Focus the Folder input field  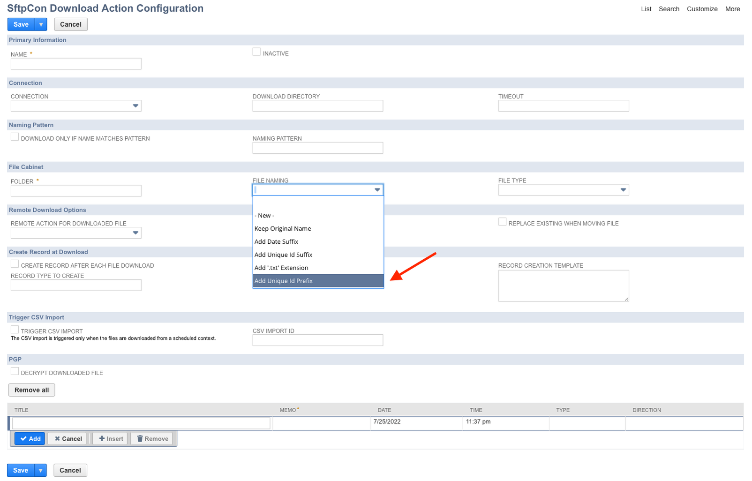tap(76, 191)
